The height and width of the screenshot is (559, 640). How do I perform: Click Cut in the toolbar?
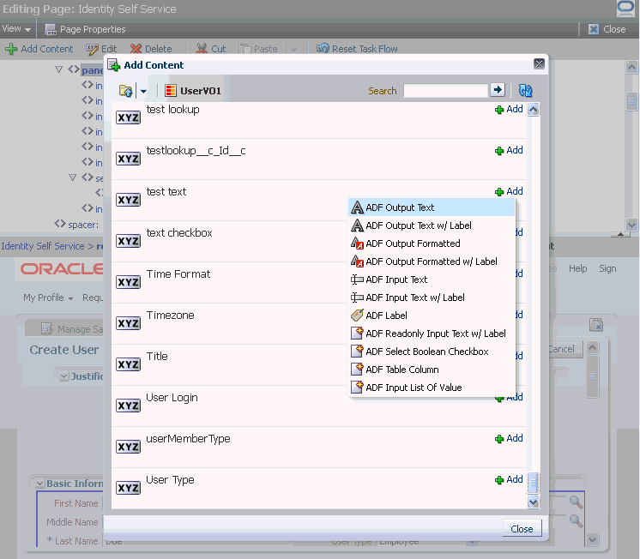point(210,49)
